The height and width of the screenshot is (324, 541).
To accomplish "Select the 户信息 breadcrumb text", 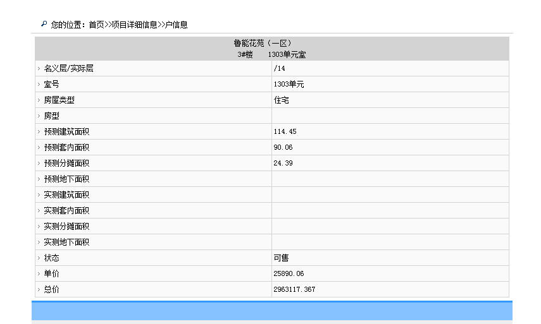I will tap(177, 25).
